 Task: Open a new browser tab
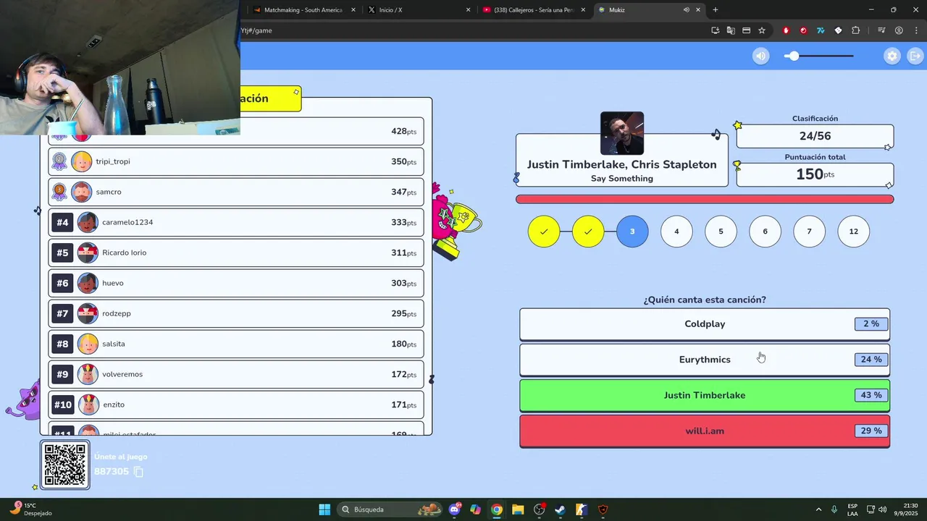click(x=716, y=10)
